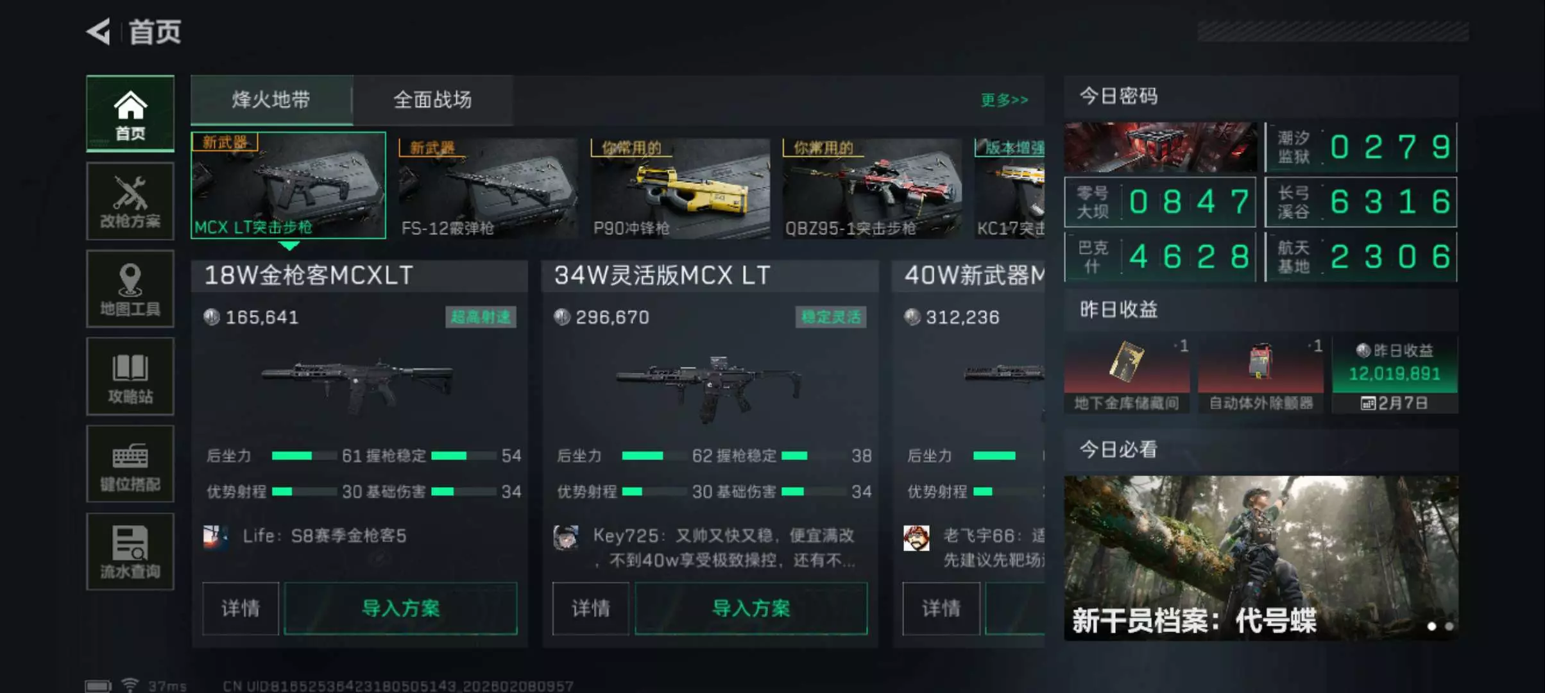Click the second carousel dot on the banner

[x=1449, y=626]
